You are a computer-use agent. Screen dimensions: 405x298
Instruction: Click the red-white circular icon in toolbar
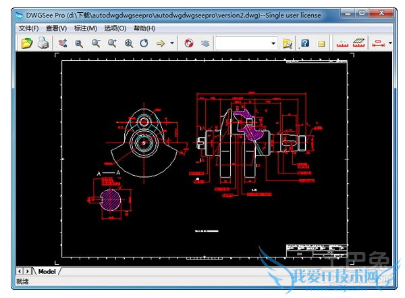pos(189,43)
